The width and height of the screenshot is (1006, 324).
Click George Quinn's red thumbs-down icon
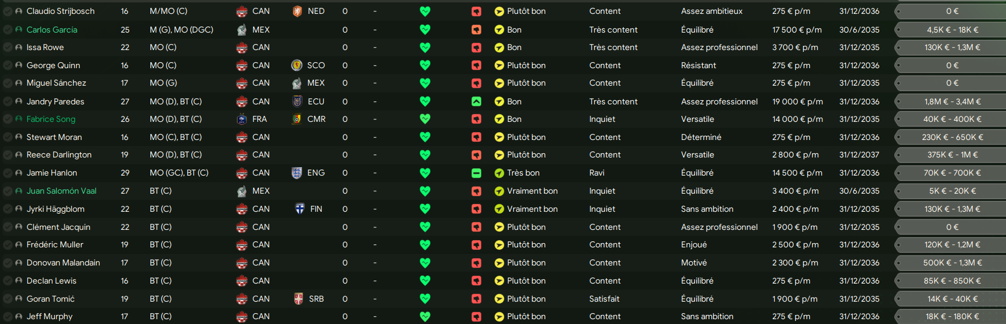click(x=476, y=66)
